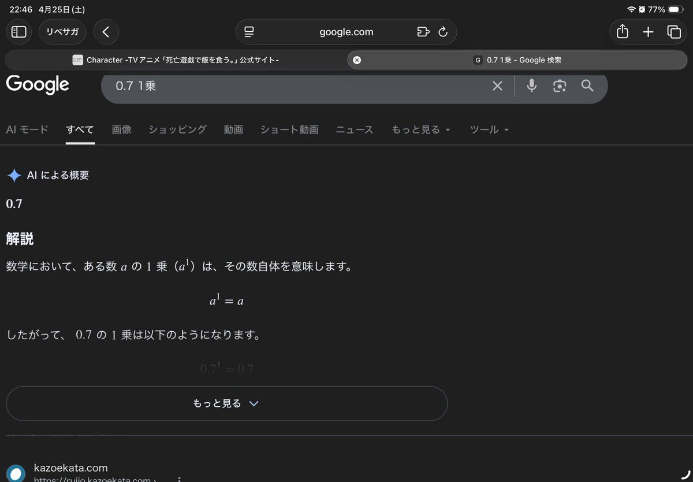Open the ショート動画 results tab

pyautogui.click(x=289, y=129)
